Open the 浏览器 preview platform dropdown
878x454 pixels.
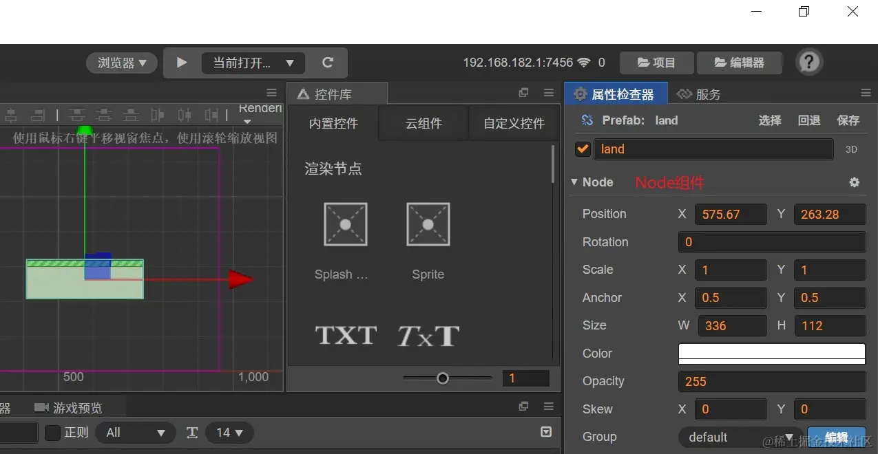point(122,63)
